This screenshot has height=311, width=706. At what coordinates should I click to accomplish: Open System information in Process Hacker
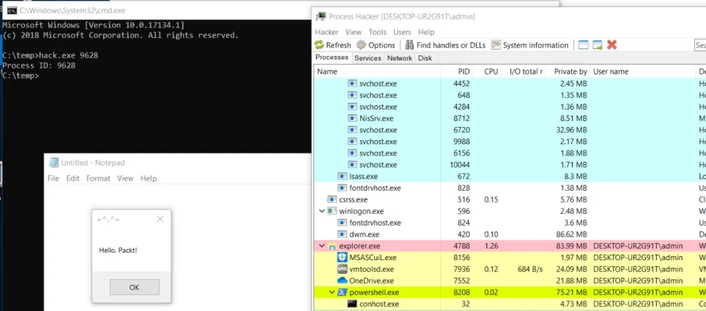click(529, 45)
